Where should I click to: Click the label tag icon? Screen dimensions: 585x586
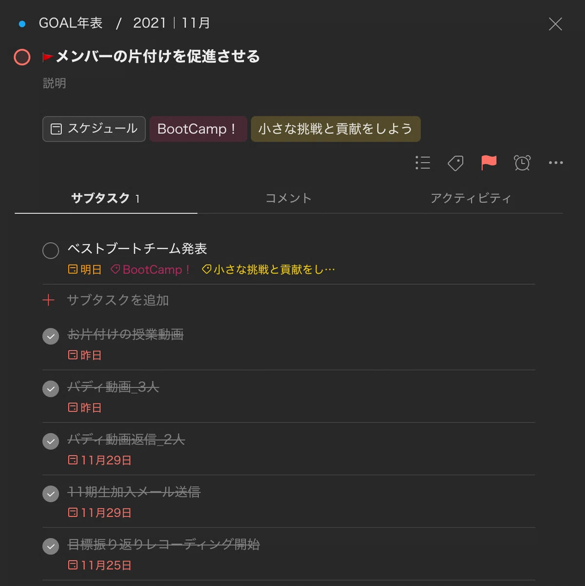[x=455, y=163]
